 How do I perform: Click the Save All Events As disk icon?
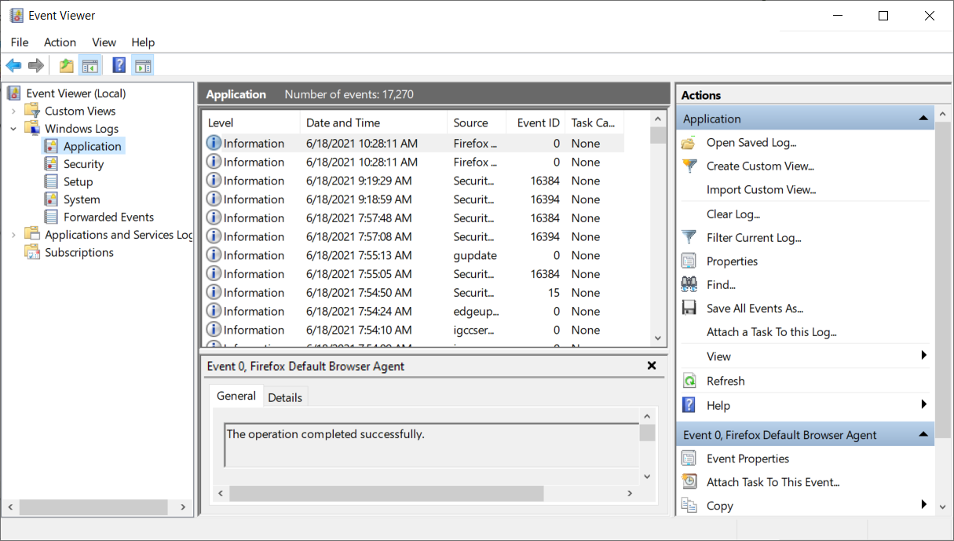(689, 308)
